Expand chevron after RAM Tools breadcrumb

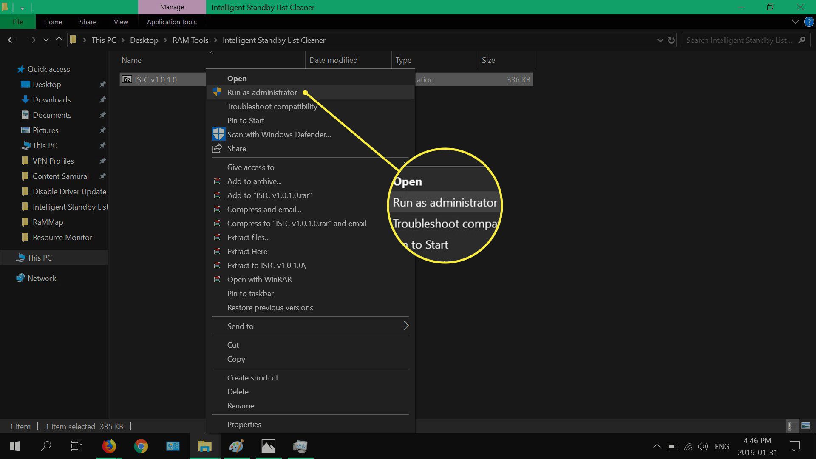[215, 40]
